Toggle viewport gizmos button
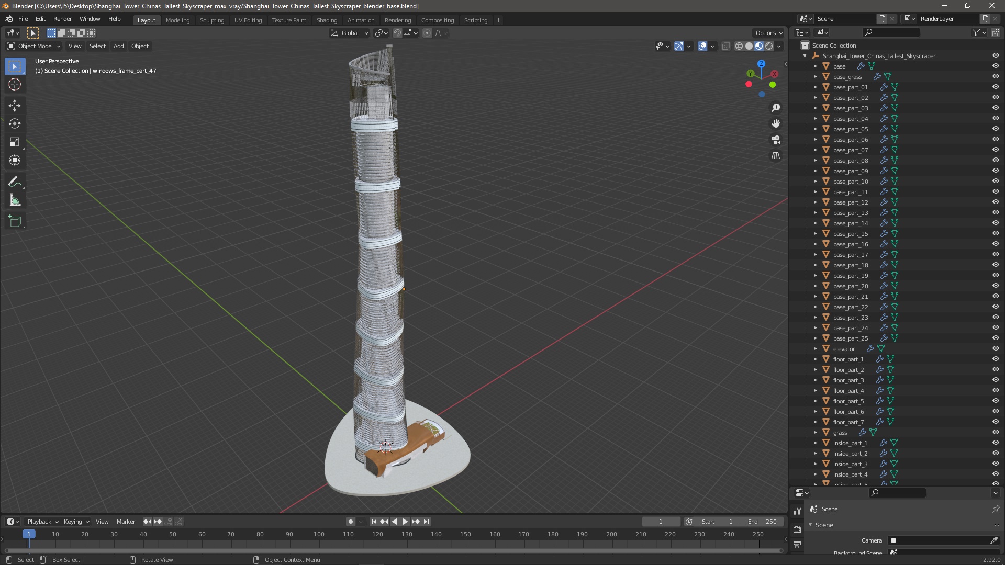1005x565 pixels. 679,46
